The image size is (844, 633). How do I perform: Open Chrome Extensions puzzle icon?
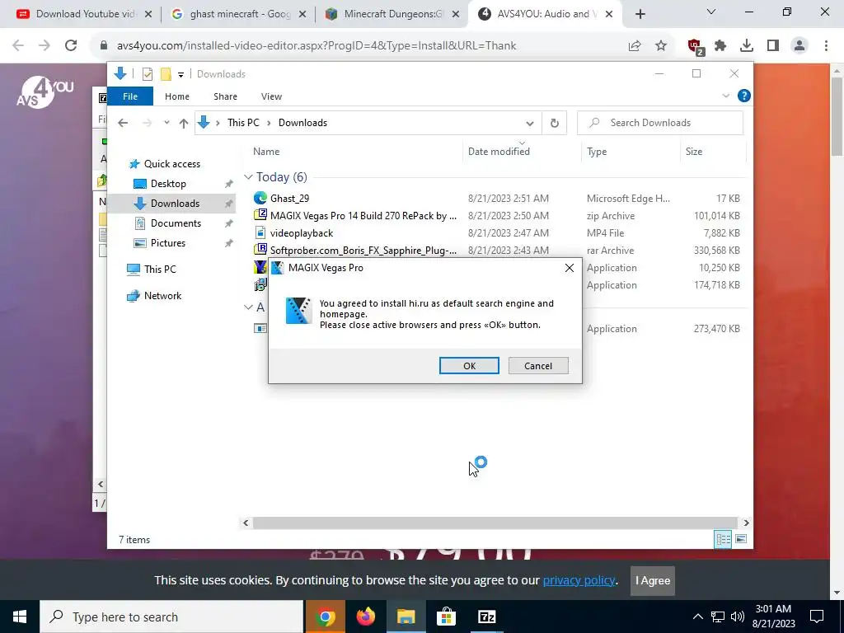click(x=720, y=46)
